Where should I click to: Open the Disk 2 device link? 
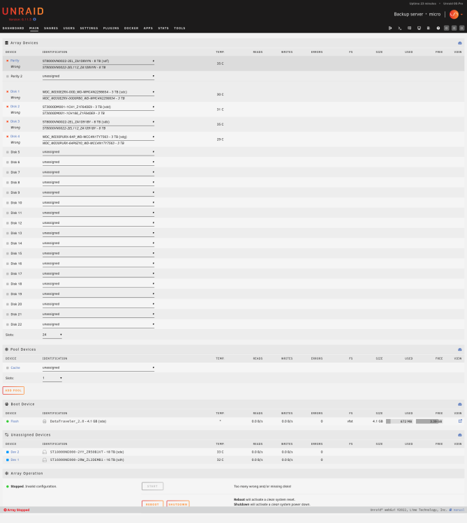(x=15, y=107)
